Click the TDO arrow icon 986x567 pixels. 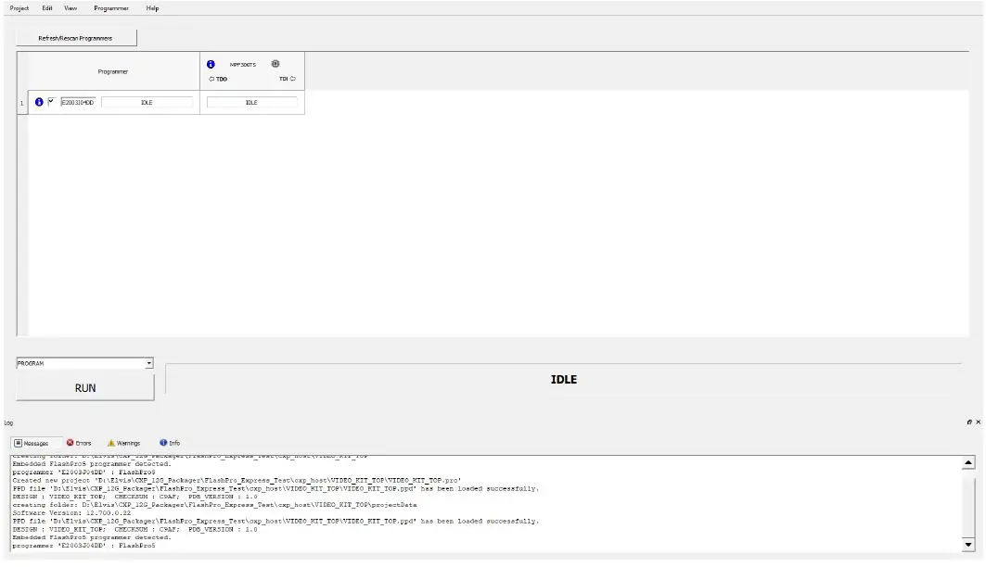pos(211,79)
